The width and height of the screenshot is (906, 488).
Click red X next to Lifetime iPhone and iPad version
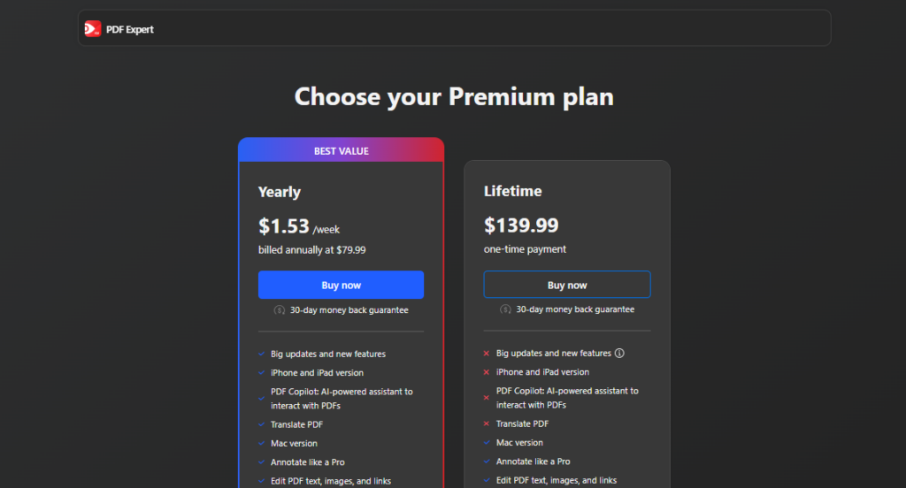[487, 372]
